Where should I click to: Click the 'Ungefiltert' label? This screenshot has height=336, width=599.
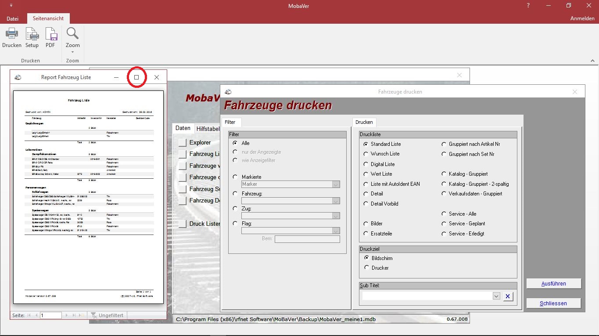(x=111, y=315)
